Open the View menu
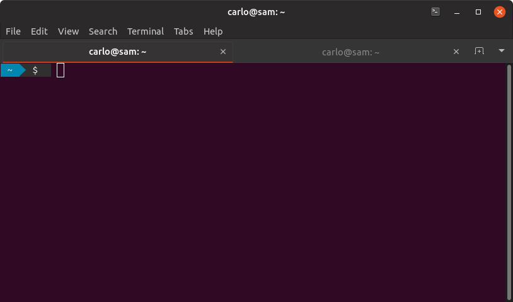Viewport: 513px width, 302px height. (x=68, y=31)
